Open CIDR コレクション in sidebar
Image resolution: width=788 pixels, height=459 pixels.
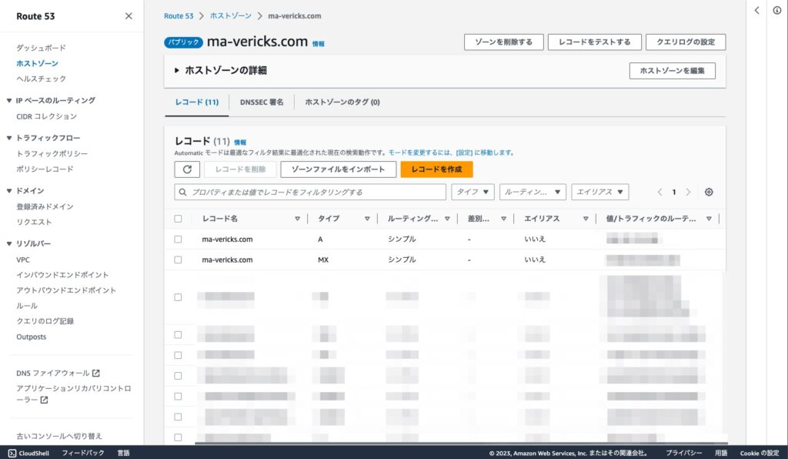click(47, 116)
